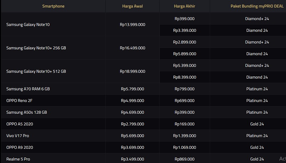Viewport: 286px width, 163px height.
Task: Select the Rp1.399.000 final price cell
Action: point(184,136)
